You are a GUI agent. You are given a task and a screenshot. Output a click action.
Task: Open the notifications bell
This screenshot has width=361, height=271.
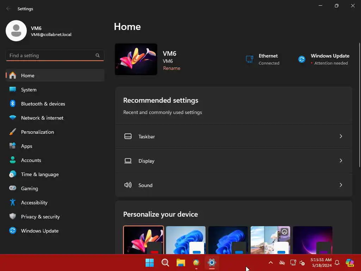[337, 263]
